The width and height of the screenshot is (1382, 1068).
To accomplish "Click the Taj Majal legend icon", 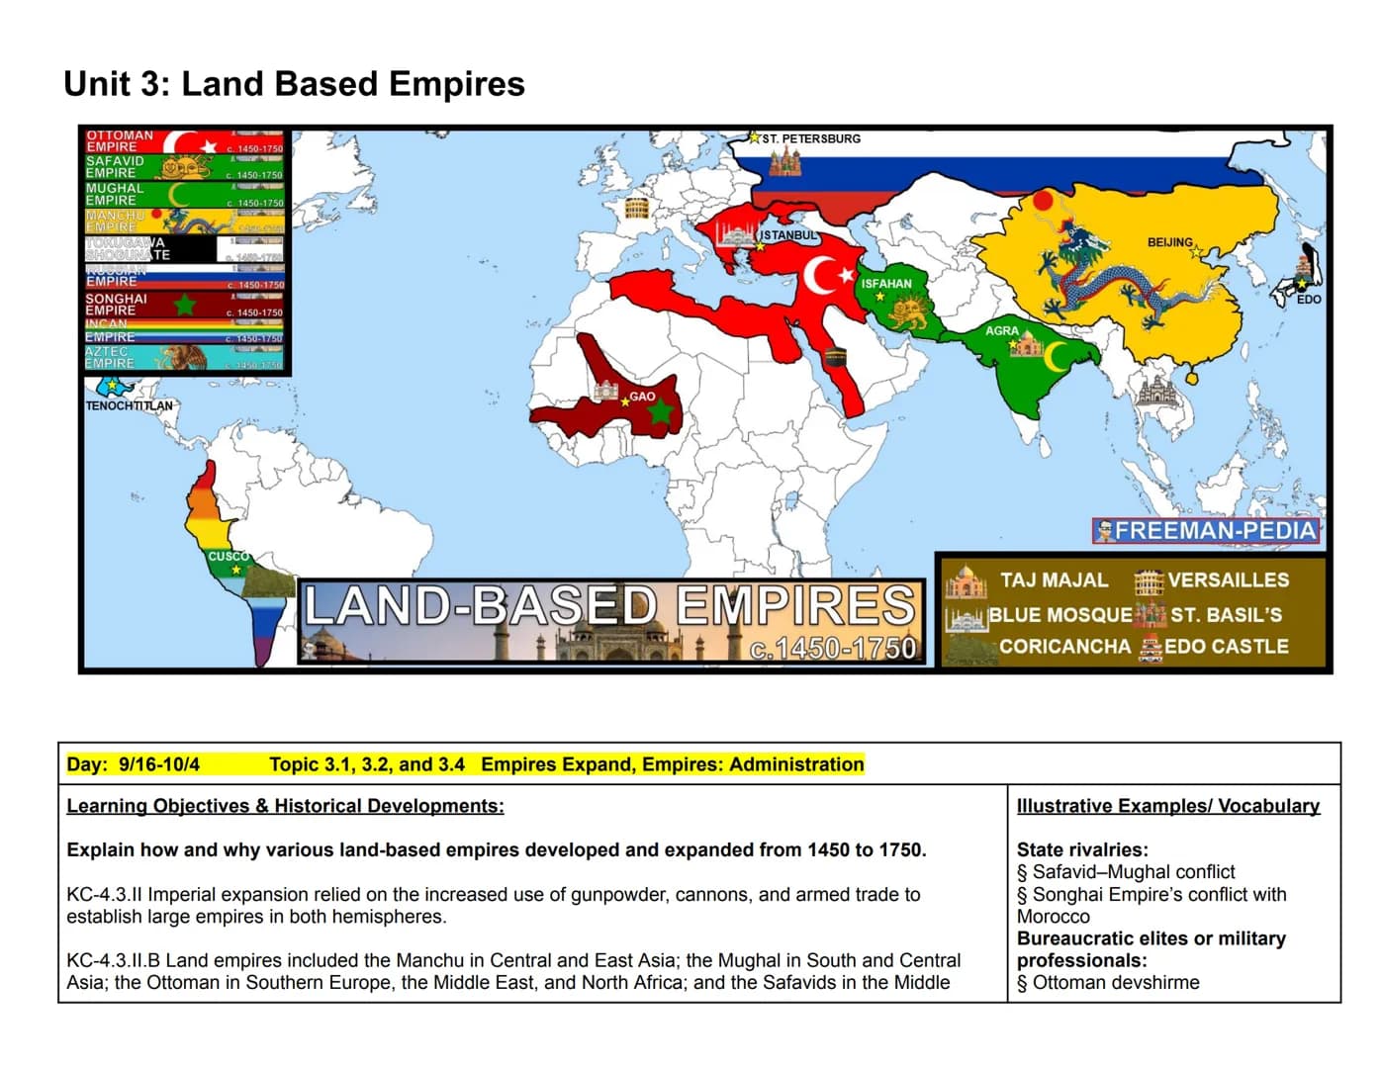I will pyautogui.click(x=966, y=581).
